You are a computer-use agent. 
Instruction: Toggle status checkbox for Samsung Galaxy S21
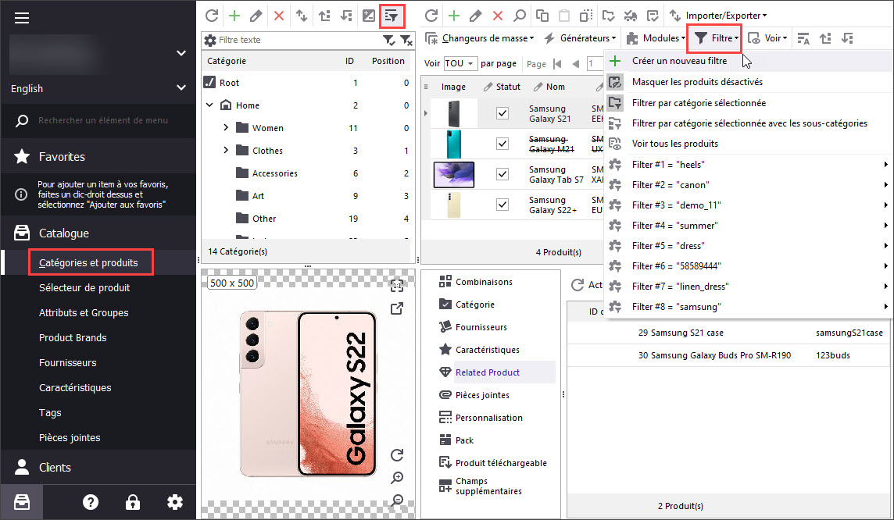pos(502,113)
